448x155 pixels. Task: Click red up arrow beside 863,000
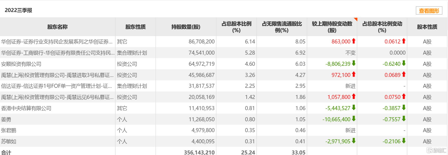(x=354, y=41)
